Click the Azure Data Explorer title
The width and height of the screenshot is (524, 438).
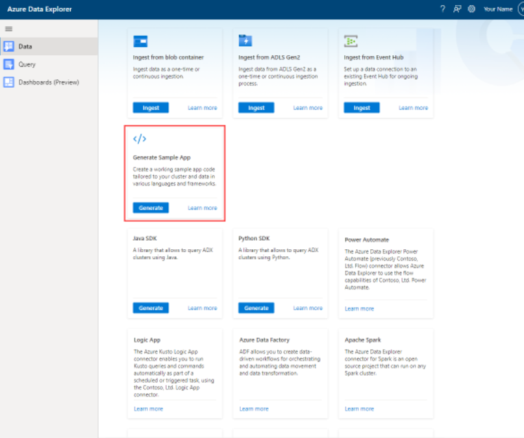tap(40, 9)
